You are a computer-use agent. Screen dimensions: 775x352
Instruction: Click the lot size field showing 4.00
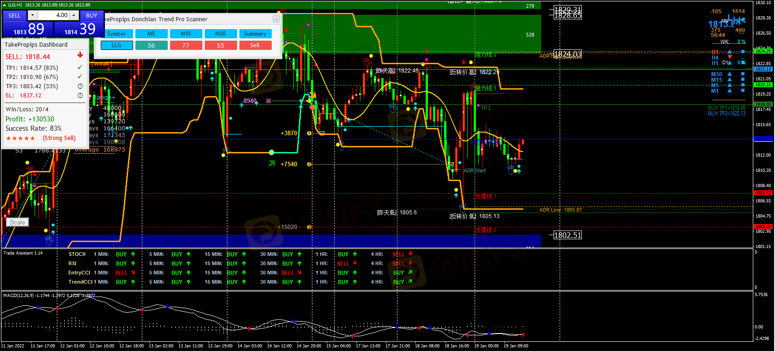coord(54,15)
